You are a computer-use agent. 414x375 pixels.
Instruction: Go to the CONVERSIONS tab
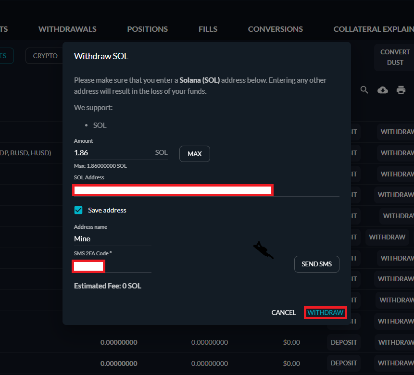275,29
